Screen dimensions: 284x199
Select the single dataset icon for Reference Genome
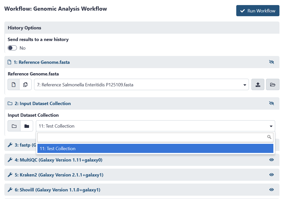point(14,84)
